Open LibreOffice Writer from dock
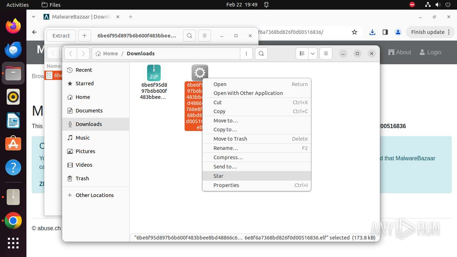This screenshot has height=257, width=457. [x=13, y=120]
